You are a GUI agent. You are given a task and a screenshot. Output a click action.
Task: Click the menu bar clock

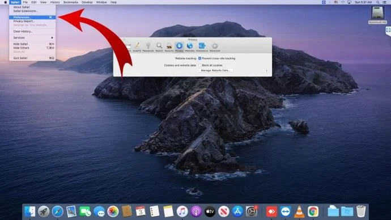(363, 2)
